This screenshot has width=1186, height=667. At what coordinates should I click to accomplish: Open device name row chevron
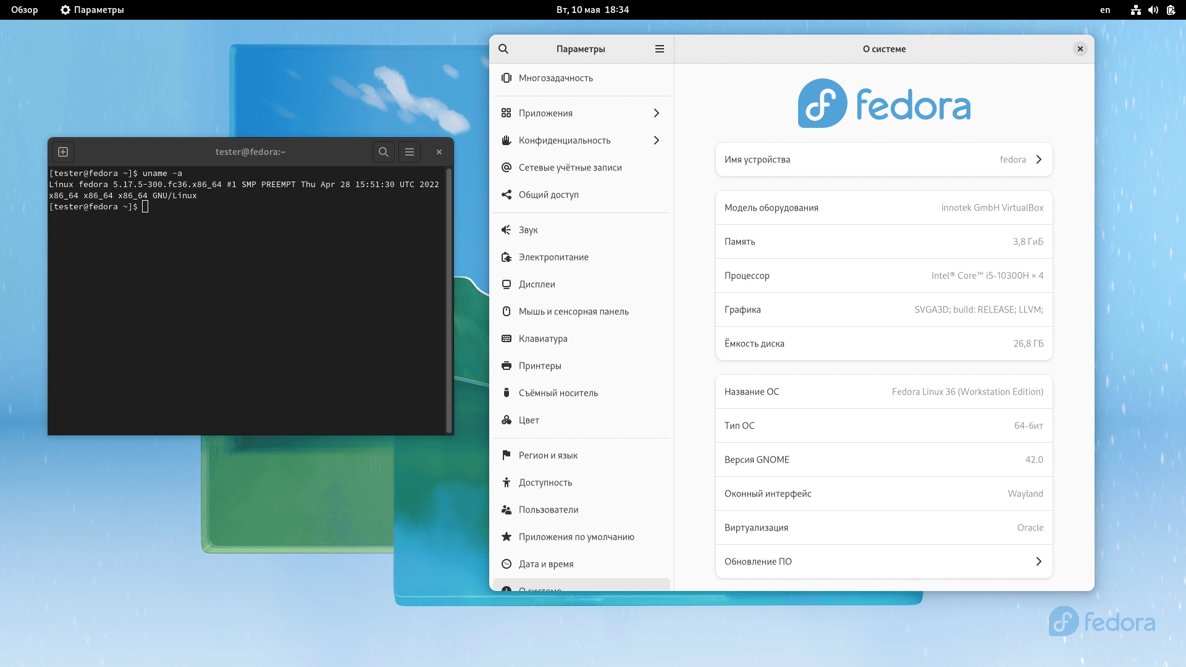pos(1039,159)
